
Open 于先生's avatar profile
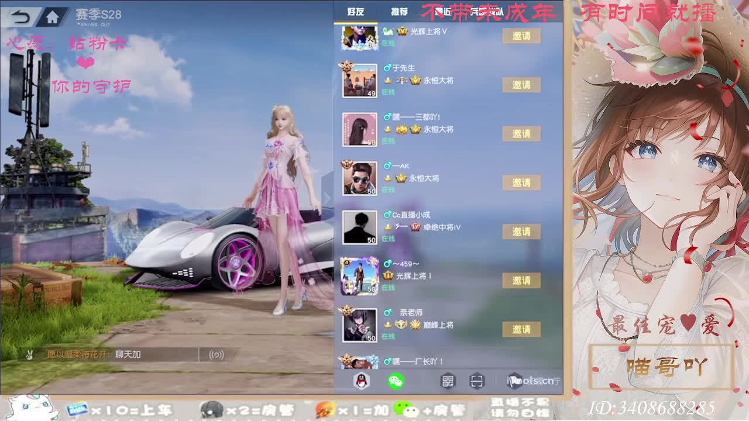[x=359, y=80]
